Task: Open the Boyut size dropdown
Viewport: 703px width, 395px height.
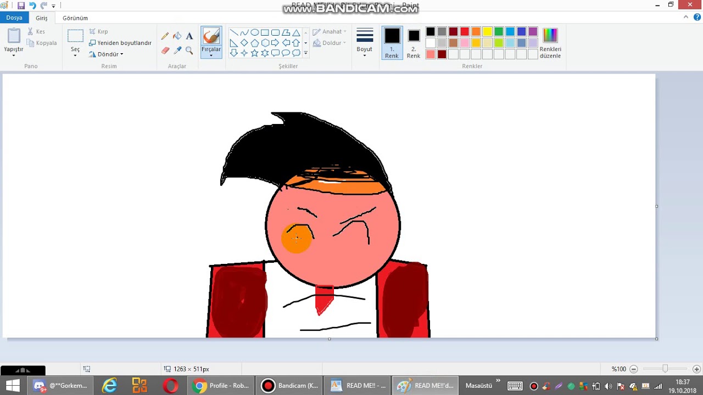Action: pos(365,43)
